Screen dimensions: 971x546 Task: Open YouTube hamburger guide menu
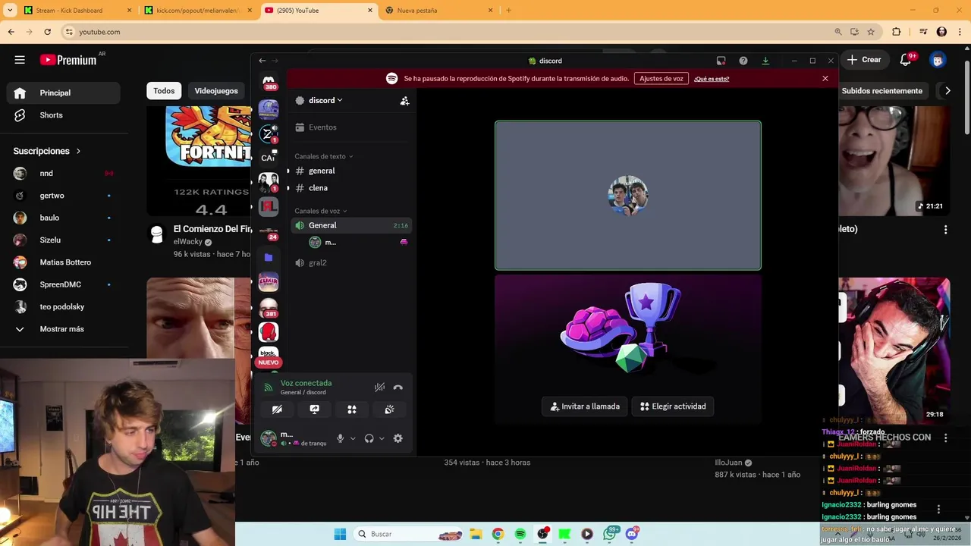coord(20,60)
